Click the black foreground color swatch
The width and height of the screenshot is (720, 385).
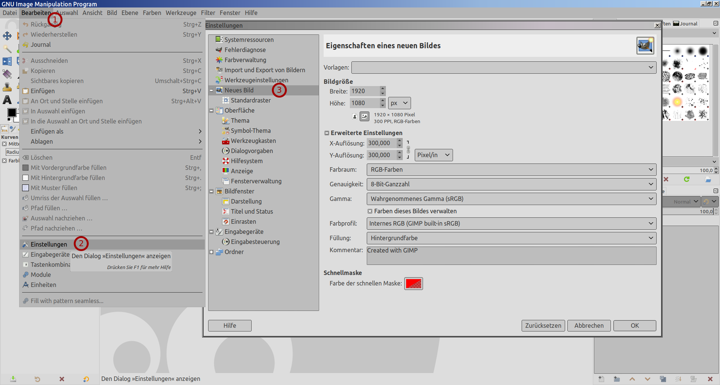click(x=12, y=112)
